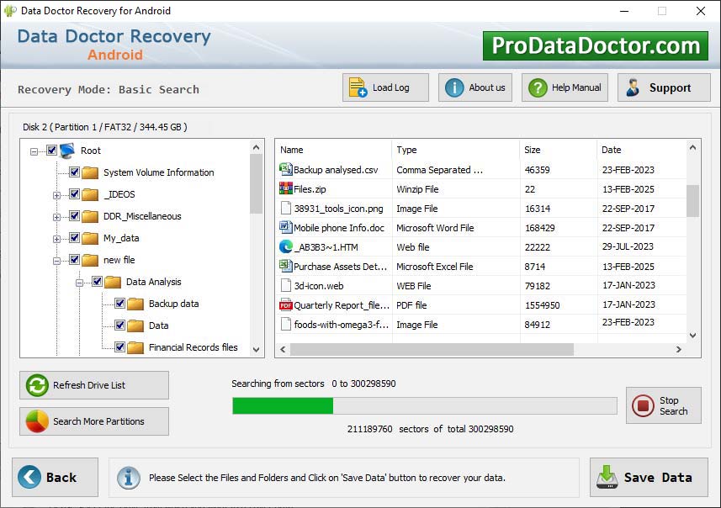Click the Excel icon beside Purchase Assets Det
The image size is (721, 508).
286,267
